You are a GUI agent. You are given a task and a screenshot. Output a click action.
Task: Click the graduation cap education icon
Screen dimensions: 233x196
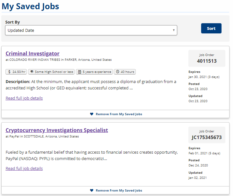pyautogui.click(x=32, y=72)
